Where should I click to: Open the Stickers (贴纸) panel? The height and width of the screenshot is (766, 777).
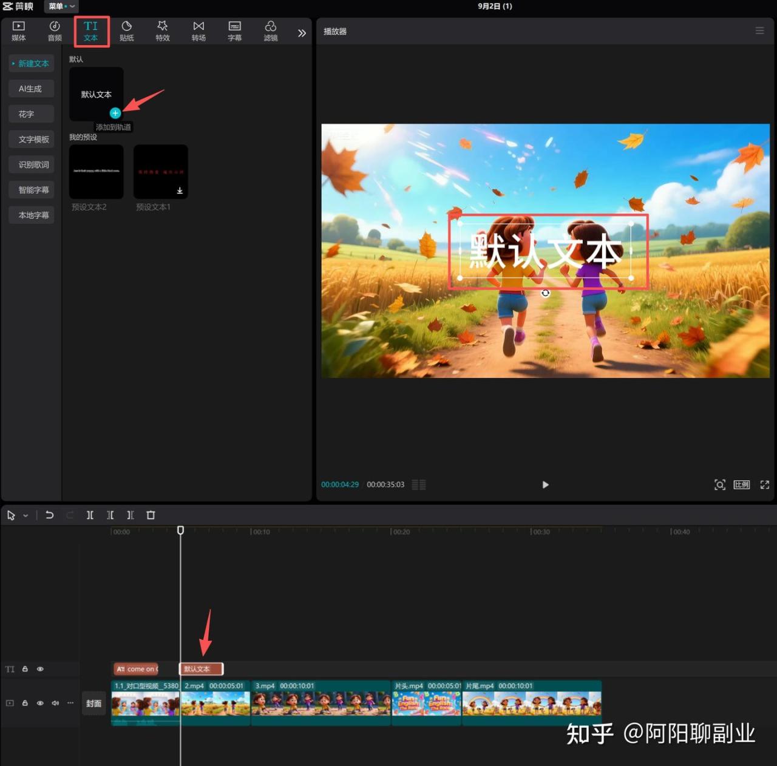click(x=126, y=31)
